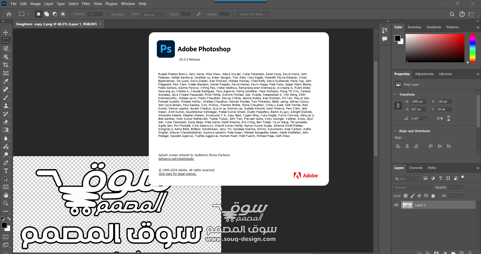Toggle lock all padlock icon
Viewport: 481px width, 254px height.
tap(433, 196)
